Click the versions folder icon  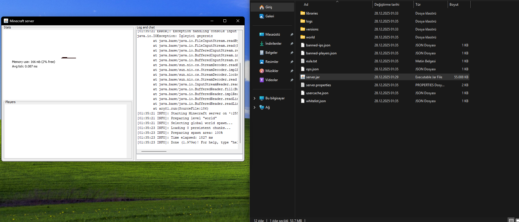pyautogui.click(x=303, y=29)
